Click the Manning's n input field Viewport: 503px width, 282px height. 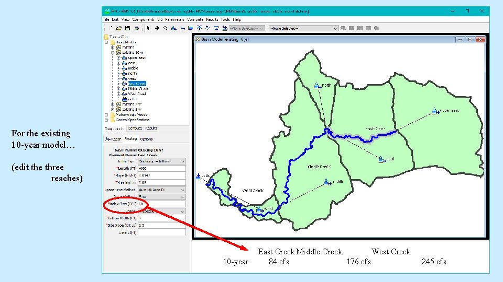pos(162,183)
